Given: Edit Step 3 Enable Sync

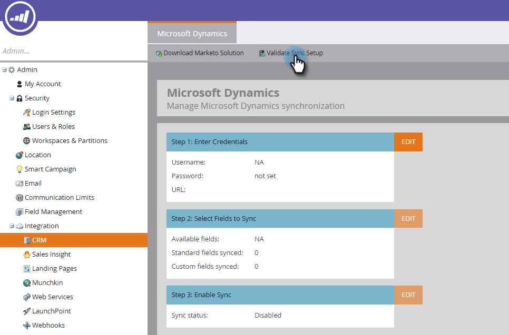Looking at the screenshot, I should [408, 295].
